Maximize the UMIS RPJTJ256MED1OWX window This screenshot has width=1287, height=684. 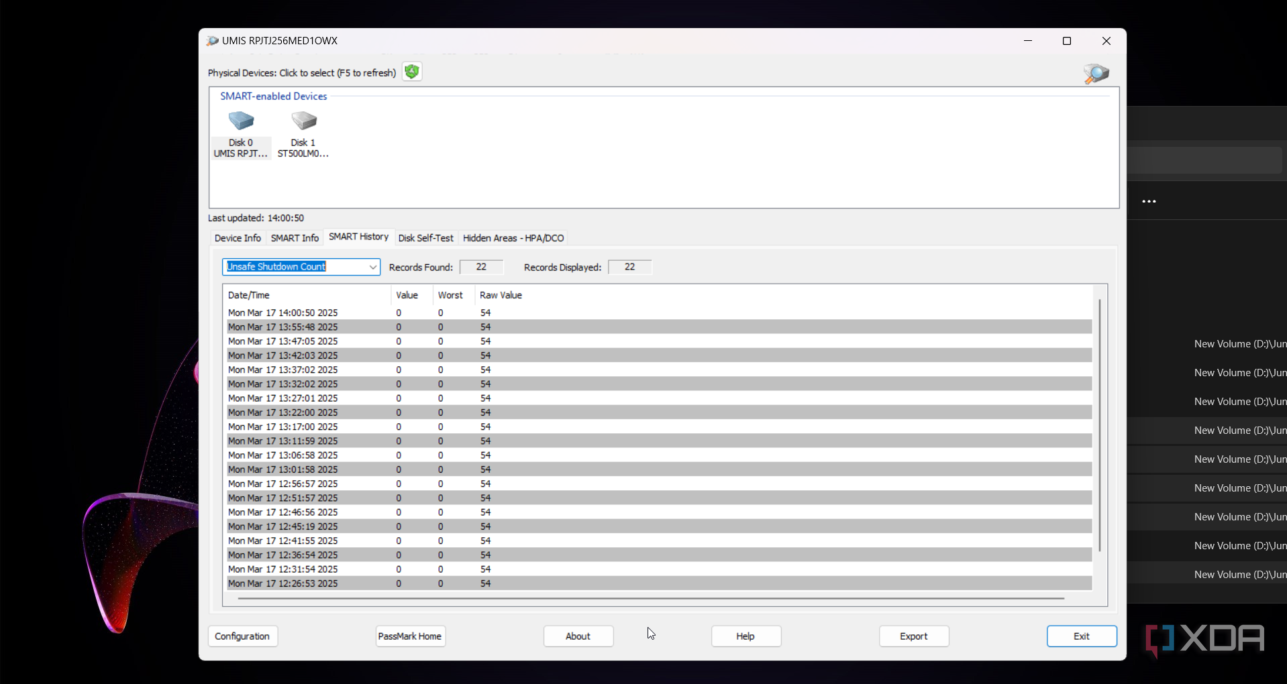[x=1067, y=41]
